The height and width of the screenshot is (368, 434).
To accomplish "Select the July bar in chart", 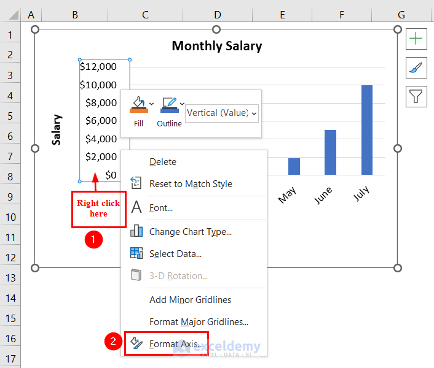I will [x=367, y=130].
